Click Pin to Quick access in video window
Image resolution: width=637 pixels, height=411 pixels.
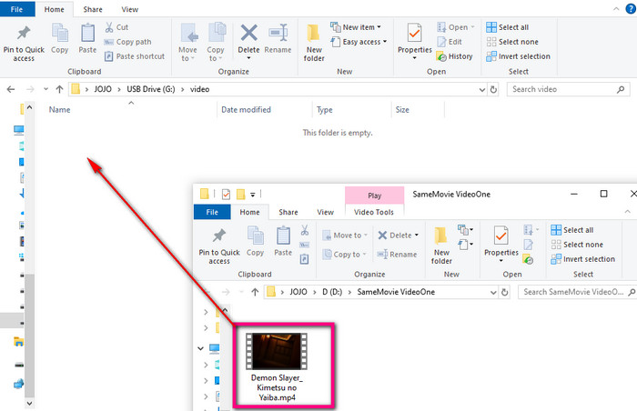24,43
